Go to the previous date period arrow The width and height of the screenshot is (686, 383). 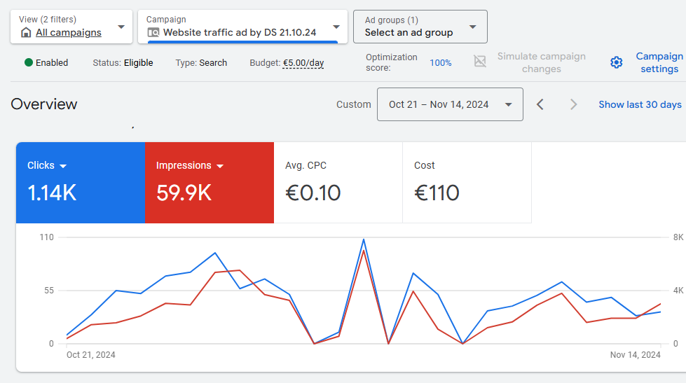pos(540,104)
